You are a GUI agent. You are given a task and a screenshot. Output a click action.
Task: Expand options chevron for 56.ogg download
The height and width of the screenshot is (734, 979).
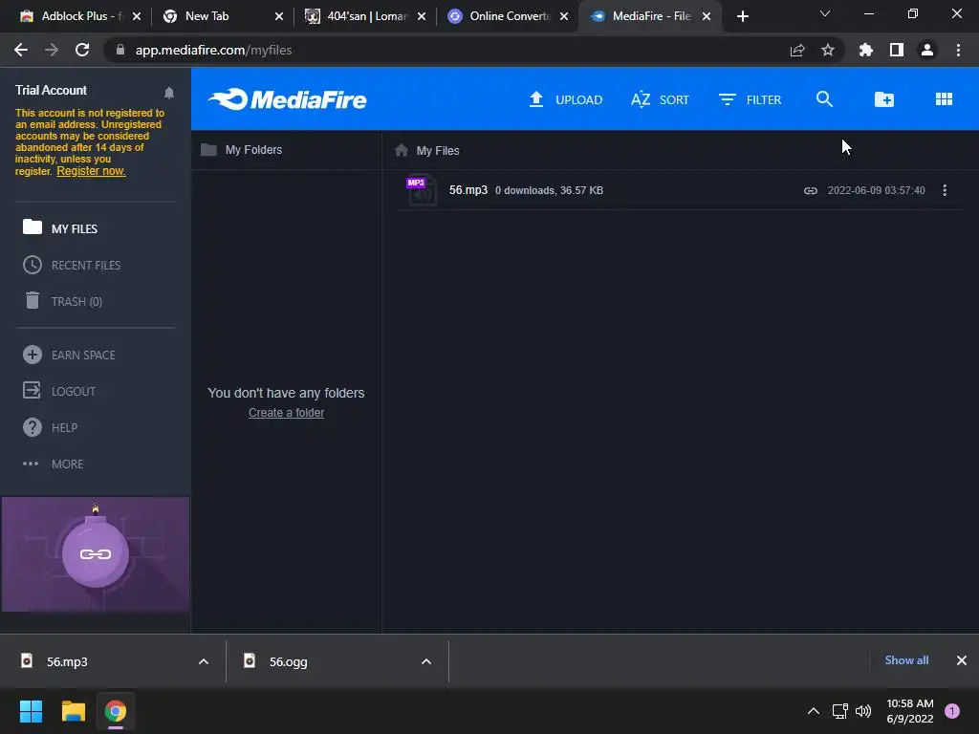[426, 661]
